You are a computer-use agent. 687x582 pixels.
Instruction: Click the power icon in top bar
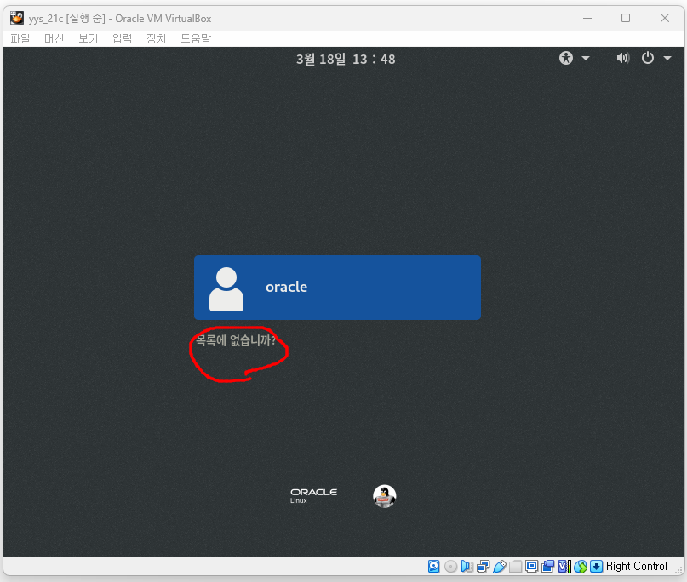point(648,58)
